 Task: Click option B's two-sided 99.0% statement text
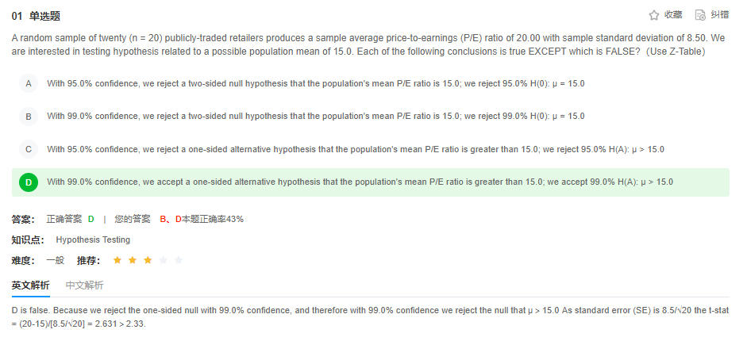tap(315, 117)
